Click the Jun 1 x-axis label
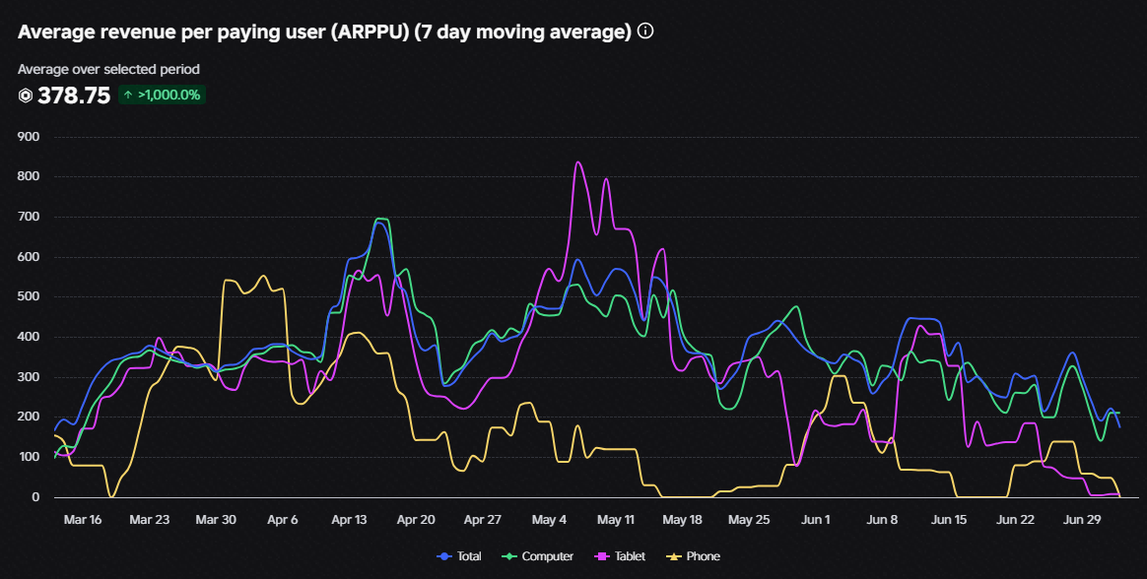 point(815,520)
